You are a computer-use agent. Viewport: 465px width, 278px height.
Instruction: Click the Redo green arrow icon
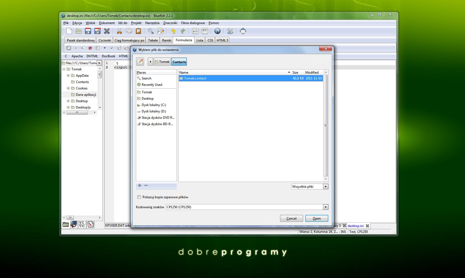(183, 31)
